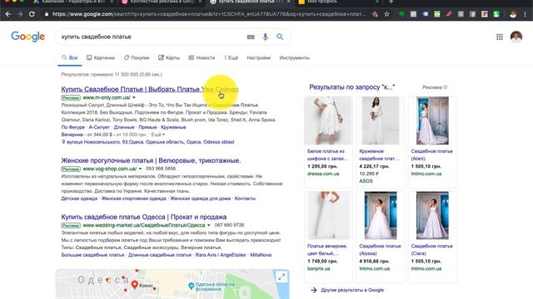Click the Большие свадебные платья sitelink
The image size is (533, 299).
(92, 255)
